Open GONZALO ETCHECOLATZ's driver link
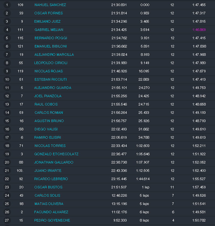 click(x=56, y=154)
